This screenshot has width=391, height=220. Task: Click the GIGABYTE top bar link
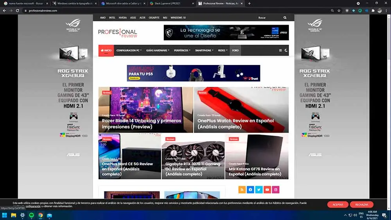pyautogui.click(x=154, y=18)
